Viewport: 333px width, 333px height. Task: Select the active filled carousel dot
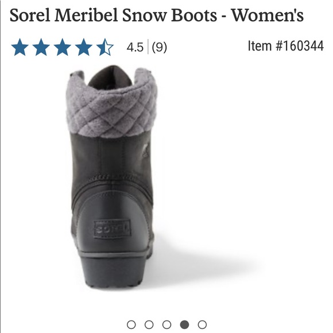point(184,324)
